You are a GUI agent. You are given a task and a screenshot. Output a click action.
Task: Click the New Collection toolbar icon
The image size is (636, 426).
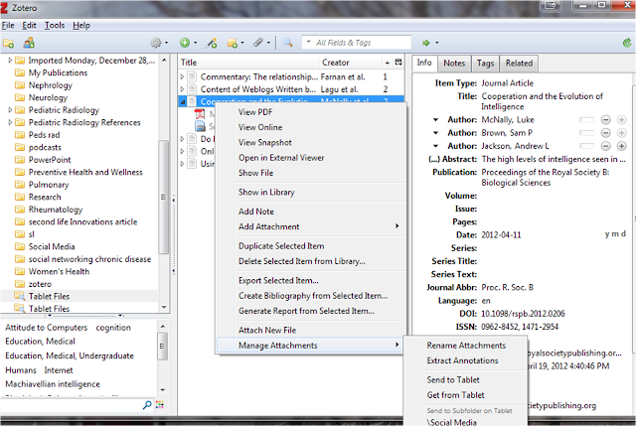pyautogui.click(x=9, y=43)
